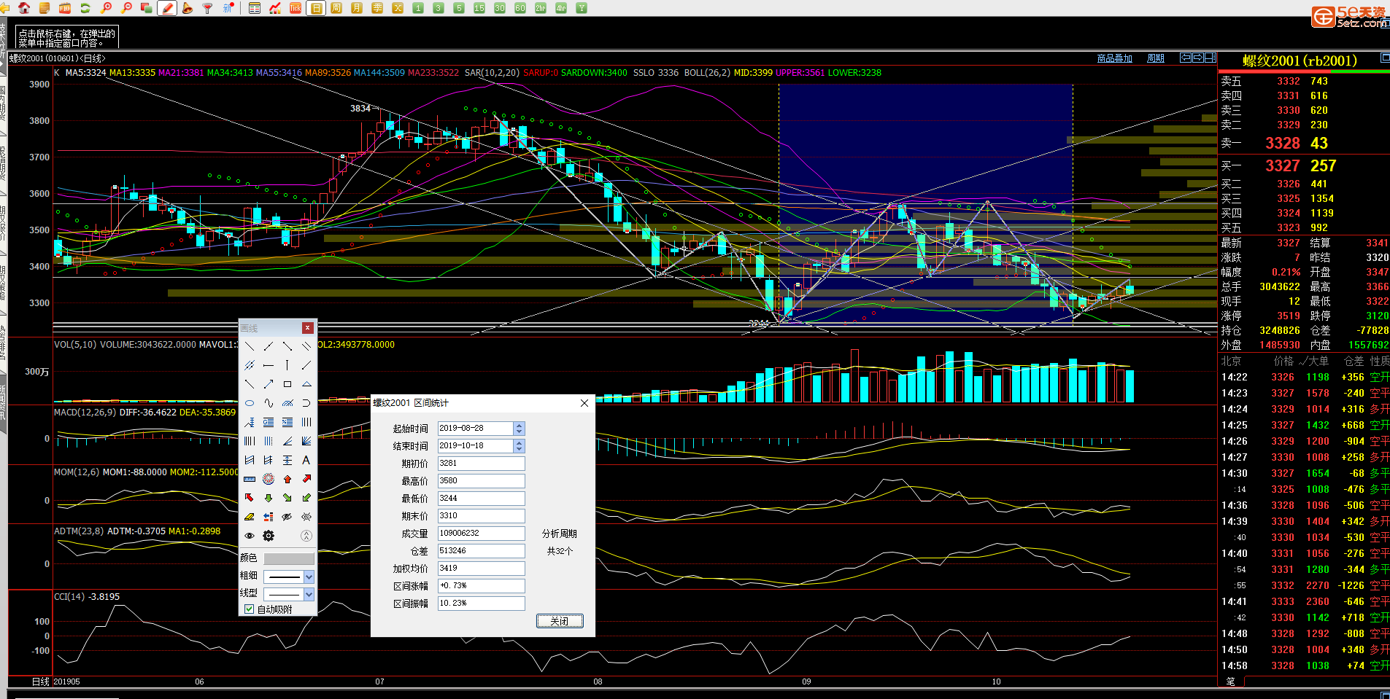Select the ellipse drawing tool
The height and width of the screenshot is (699, 1390).
(x=250, y=403)
